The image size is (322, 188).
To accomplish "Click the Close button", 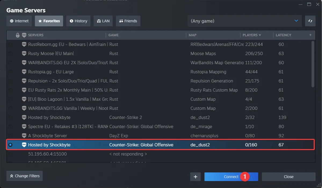I will point(288,177).
